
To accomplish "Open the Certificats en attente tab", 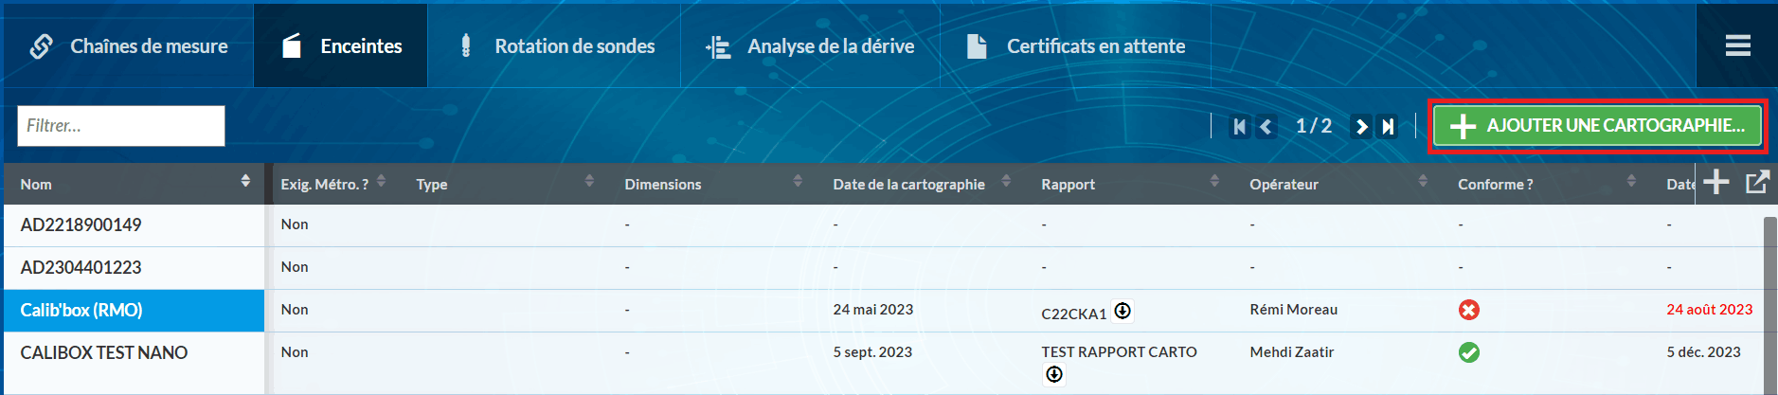I will tap(1075, 45).
